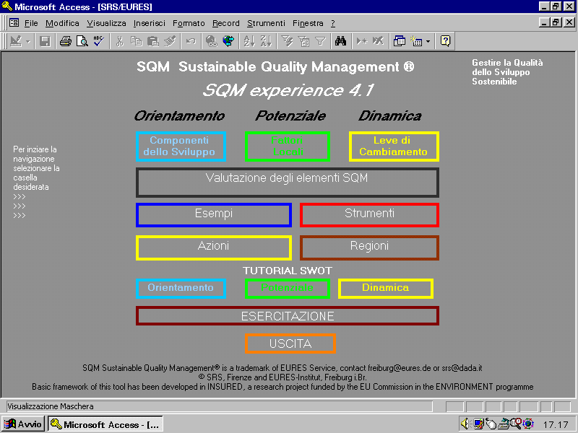
Task: Click the Insert Hyperlink globe icon
Action: pyautogui.click(x=212, y=41)
